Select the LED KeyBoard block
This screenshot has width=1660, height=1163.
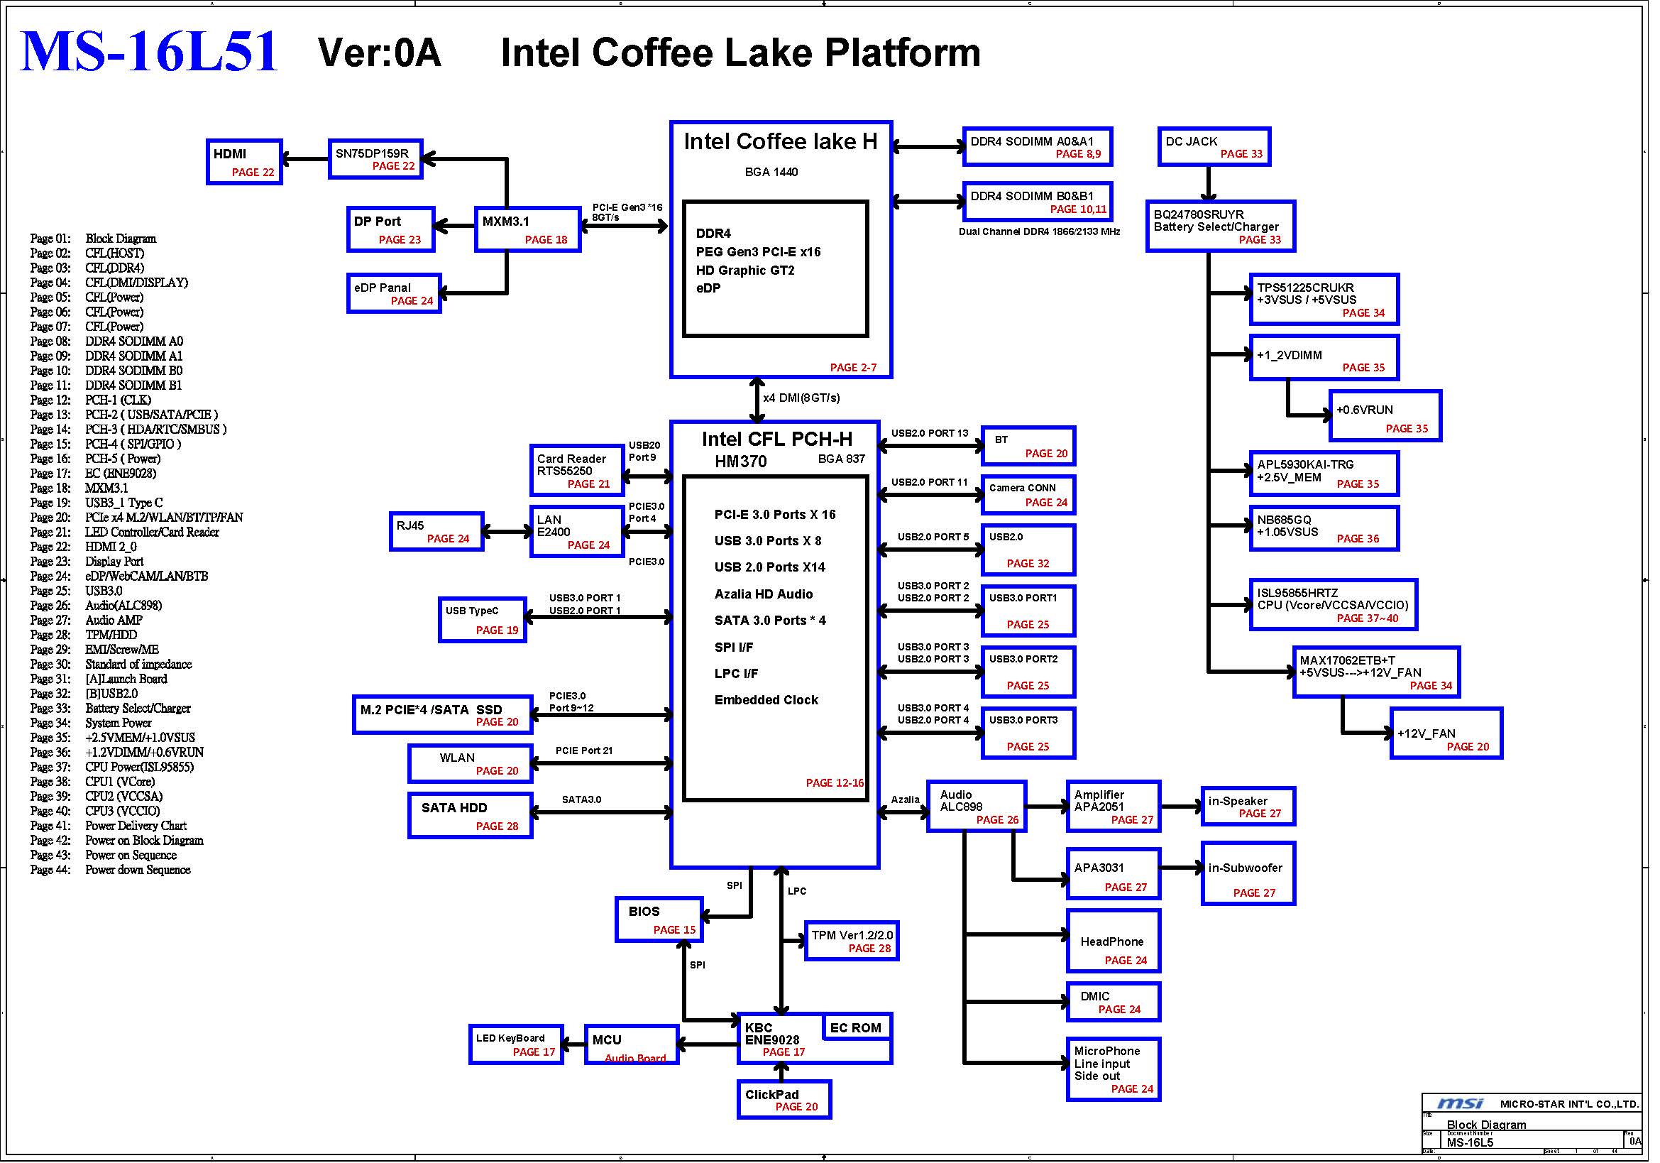pos(516,1045)
